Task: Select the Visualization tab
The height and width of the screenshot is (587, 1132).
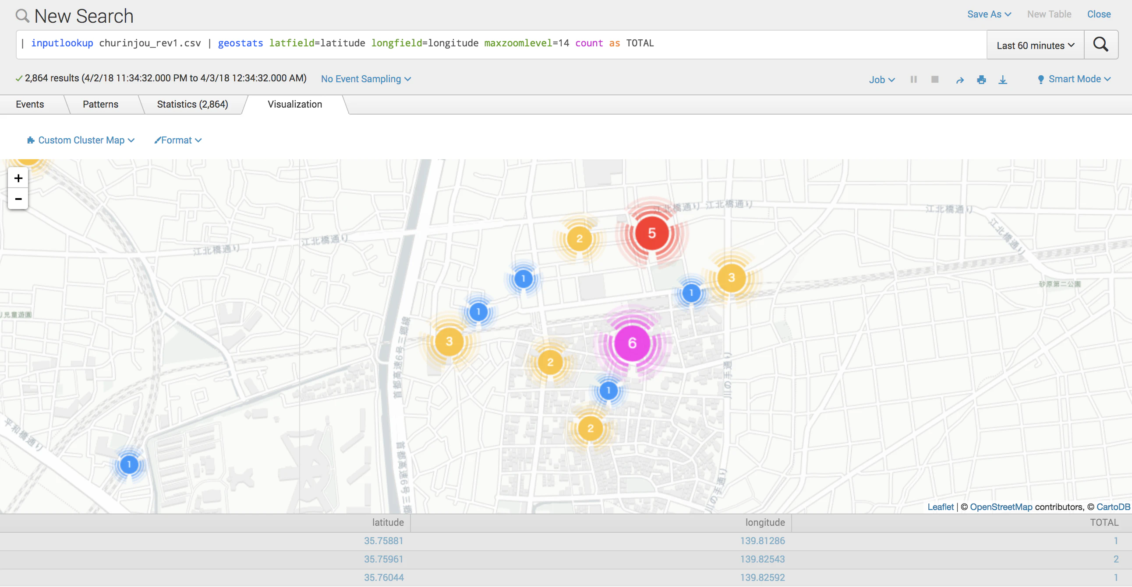Action: (x=295, y=105)
